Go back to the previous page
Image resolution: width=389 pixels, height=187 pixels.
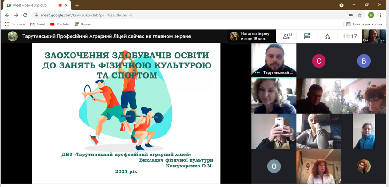(x=7, y=15)
